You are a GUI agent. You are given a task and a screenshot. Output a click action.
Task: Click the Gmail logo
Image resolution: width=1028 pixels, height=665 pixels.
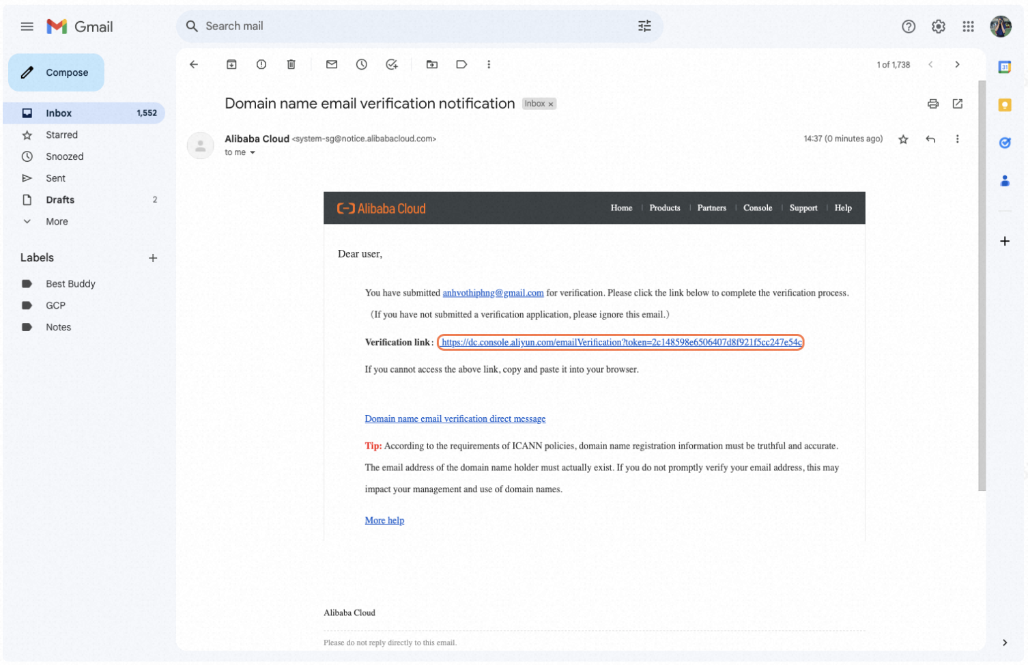[79, 27]
